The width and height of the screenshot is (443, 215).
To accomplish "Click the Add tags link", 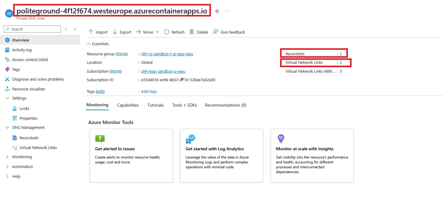I will point(149,92).
